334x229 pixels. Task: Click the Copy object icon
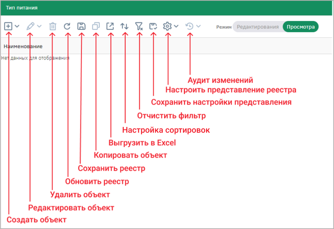pos(96,26)
